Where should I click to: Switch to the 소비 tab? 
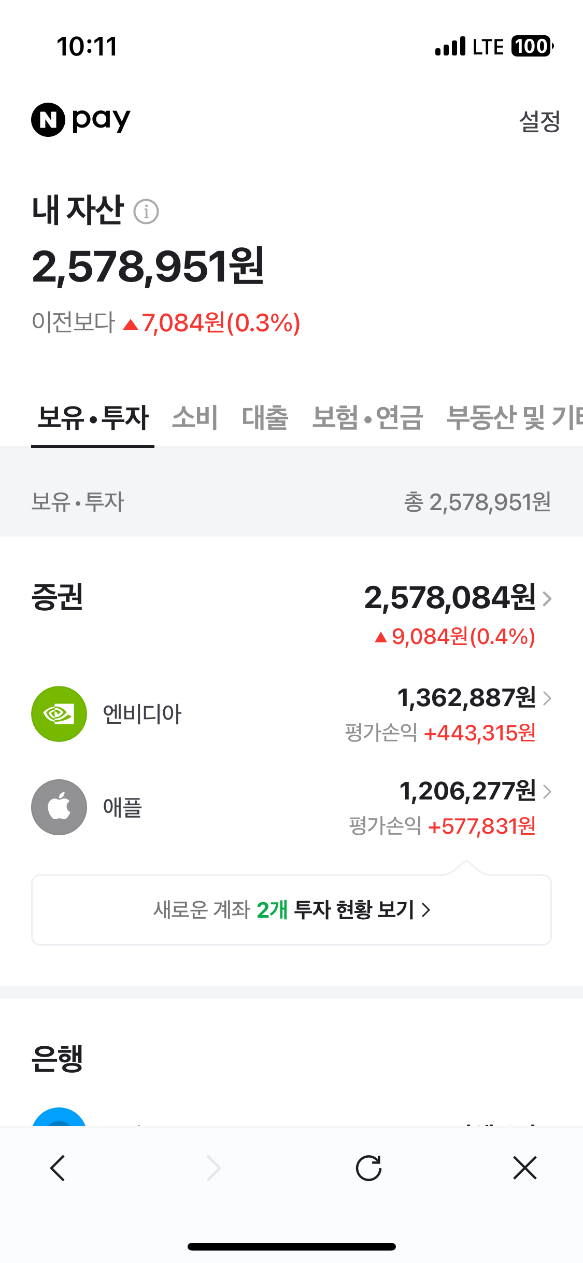point(195,418)
